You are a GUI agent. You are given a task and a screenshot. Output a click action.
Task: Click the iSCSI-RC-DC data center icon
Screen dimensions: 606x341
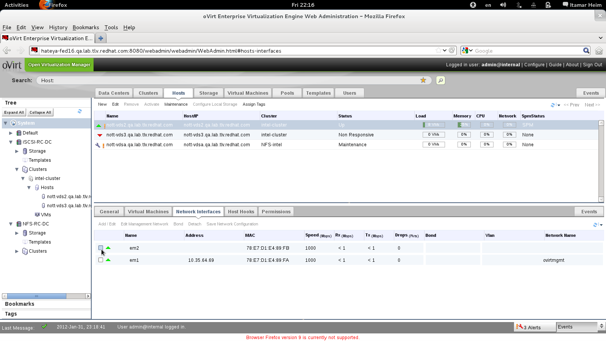19,142
